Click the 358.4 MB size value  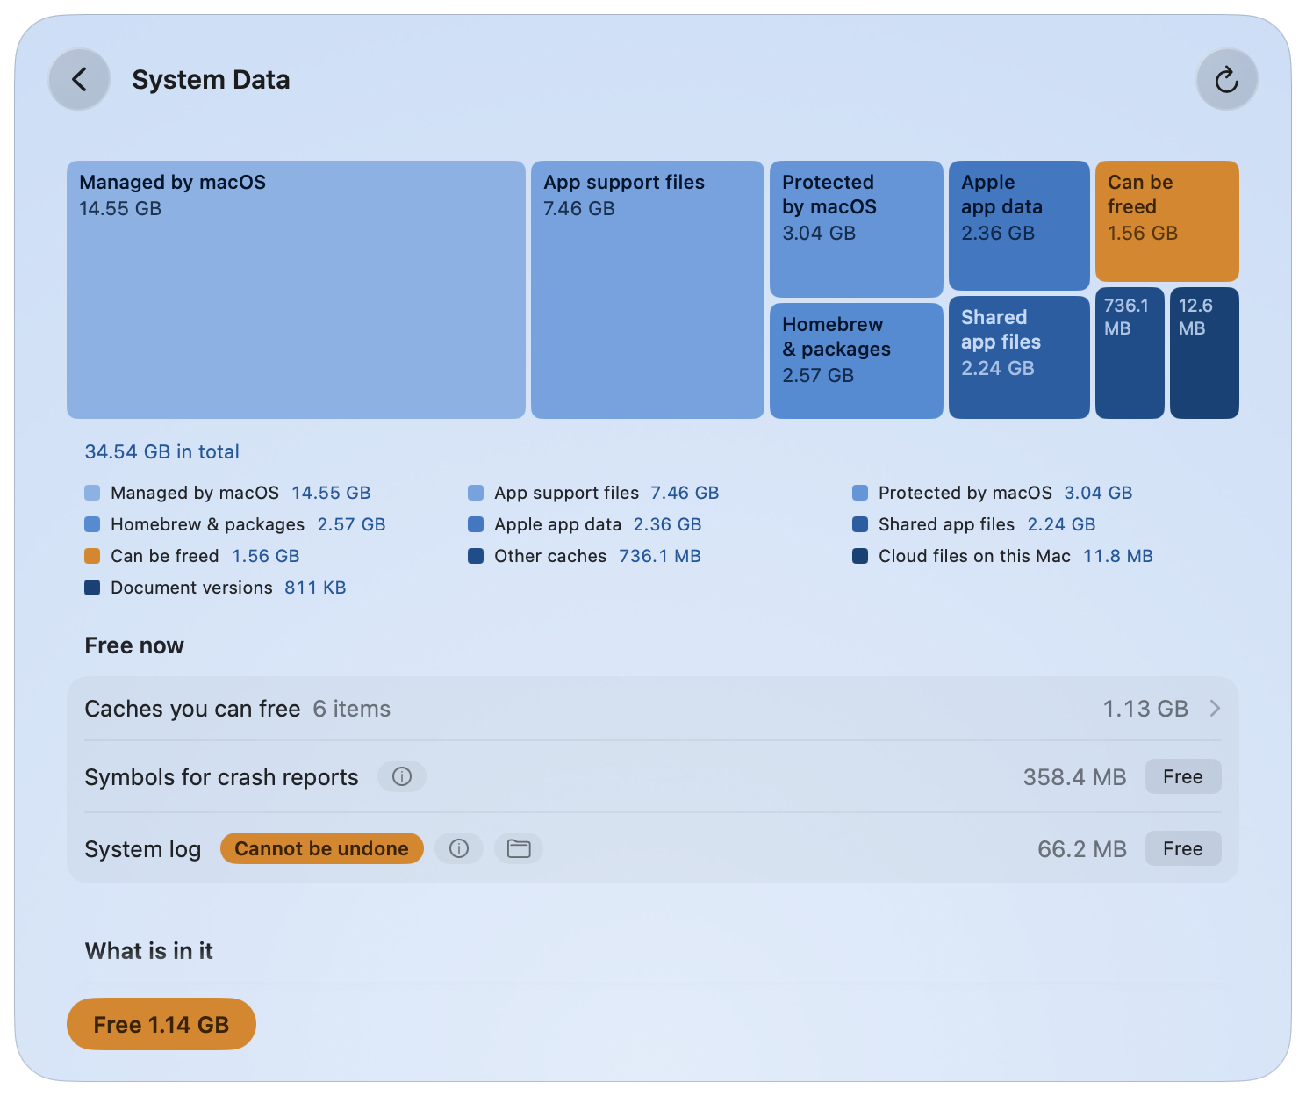[x=1074, y=777]
